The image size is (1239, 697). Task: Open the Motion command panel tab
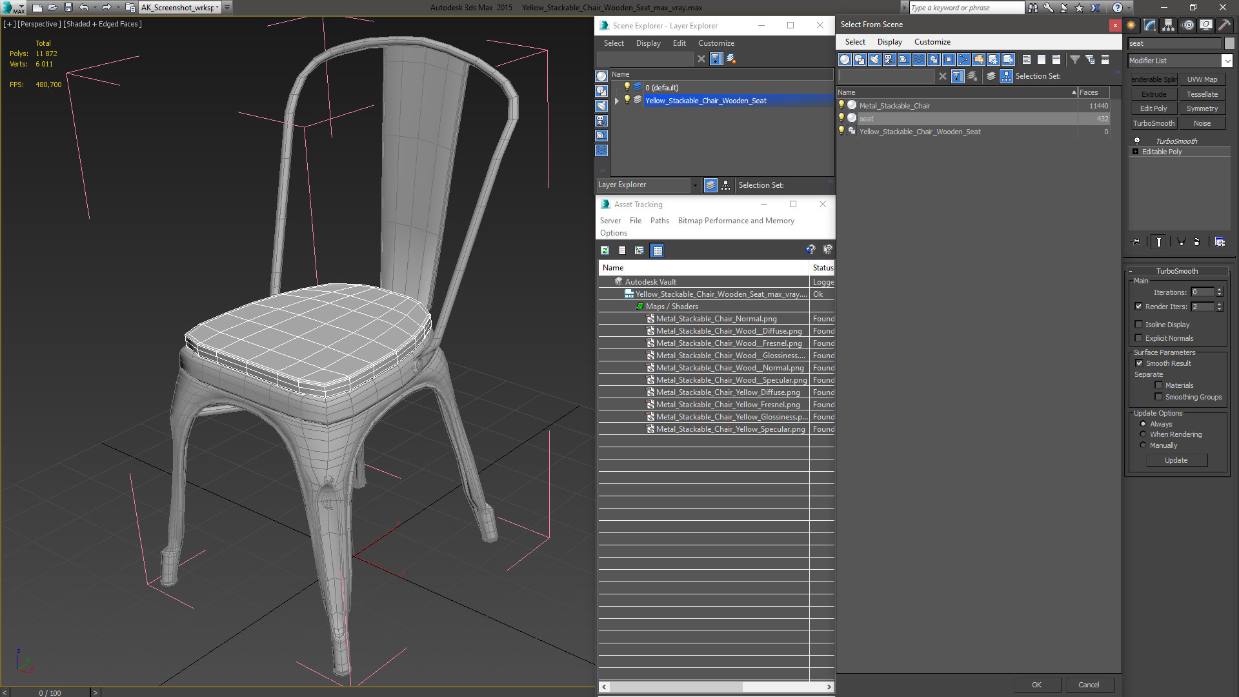(1188, 25)
